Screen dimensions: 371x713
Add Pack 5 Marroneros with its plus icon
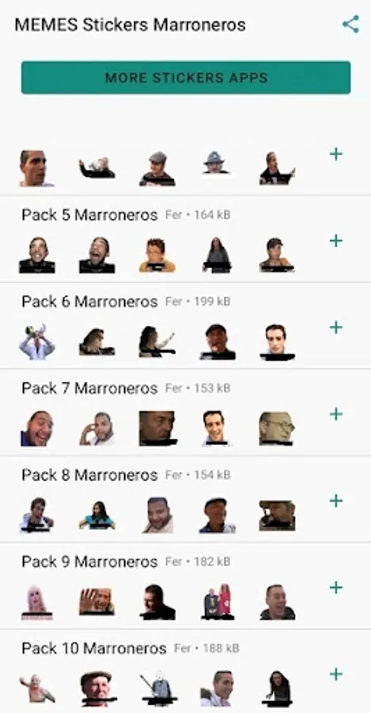point(336,241)
